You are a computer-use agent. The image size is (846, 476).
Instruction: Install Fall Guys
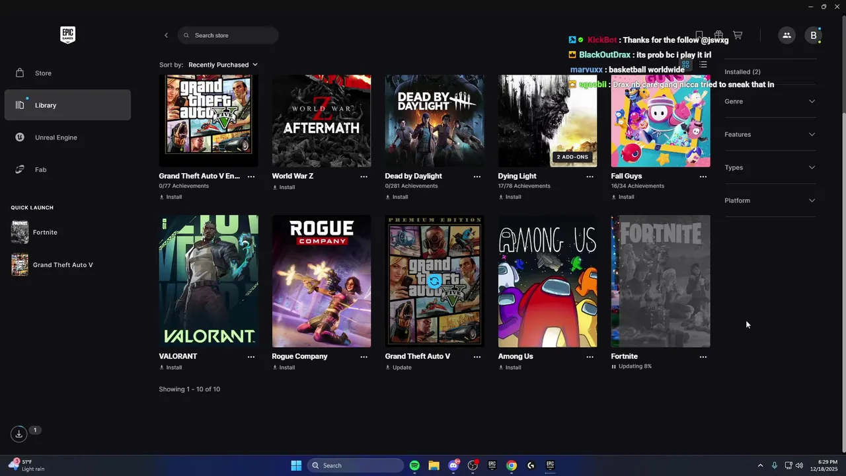pyautogui.click(x=623, y=197)
